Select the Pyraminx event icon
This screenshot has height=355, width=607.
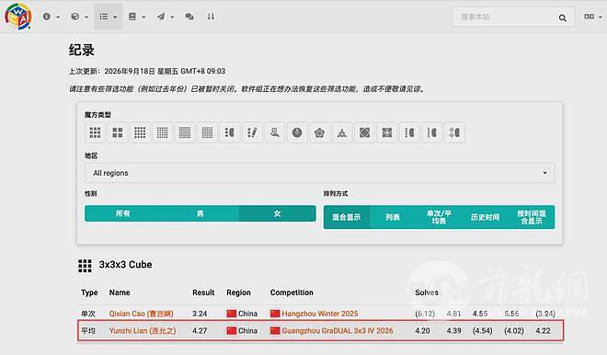pyautogui.click(x=342, y=132)
